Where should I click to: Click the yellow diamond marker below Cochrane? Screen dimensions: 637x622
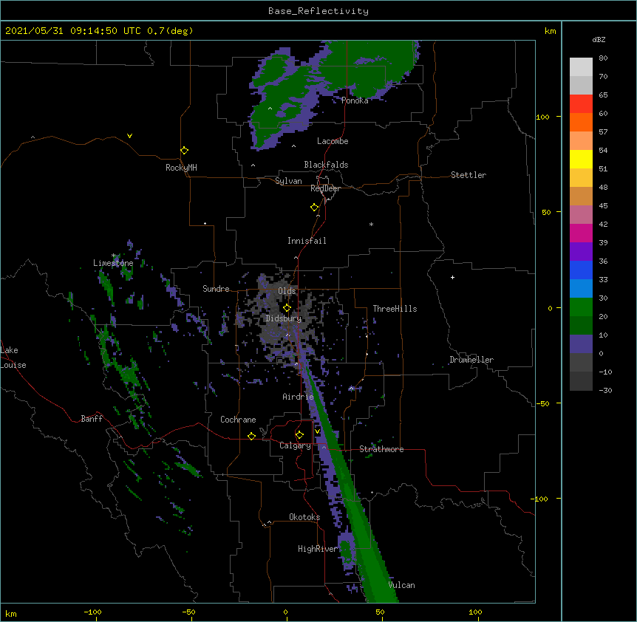pyautogui.click(x=251, y=436)
